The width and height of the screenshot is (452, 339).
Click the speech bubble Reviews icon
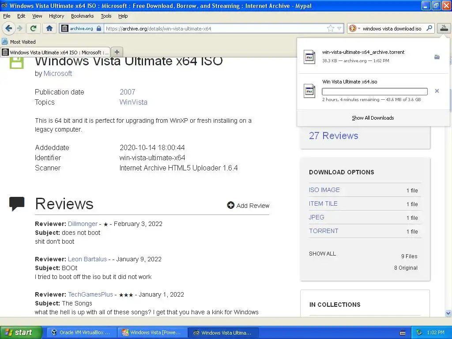[17, 203]
